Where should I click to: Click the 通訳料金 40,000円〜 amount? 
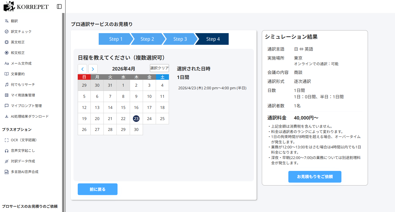point(306,118)
